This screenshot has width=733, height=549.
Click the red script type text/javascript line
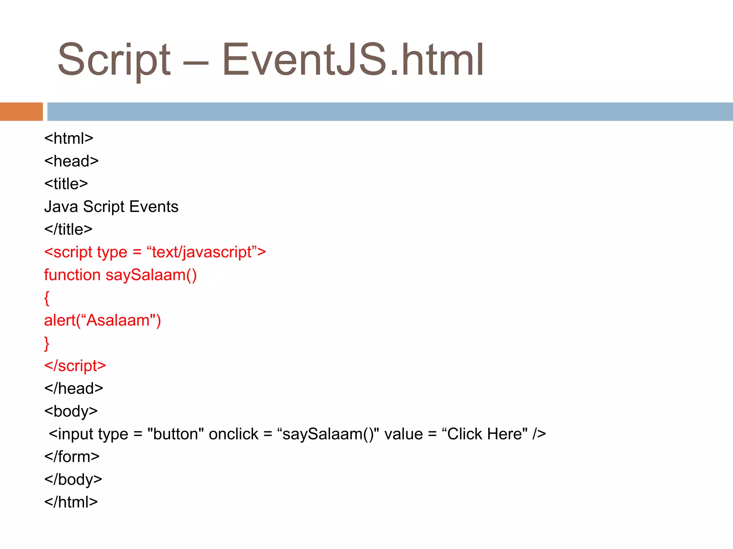point(155,252)
